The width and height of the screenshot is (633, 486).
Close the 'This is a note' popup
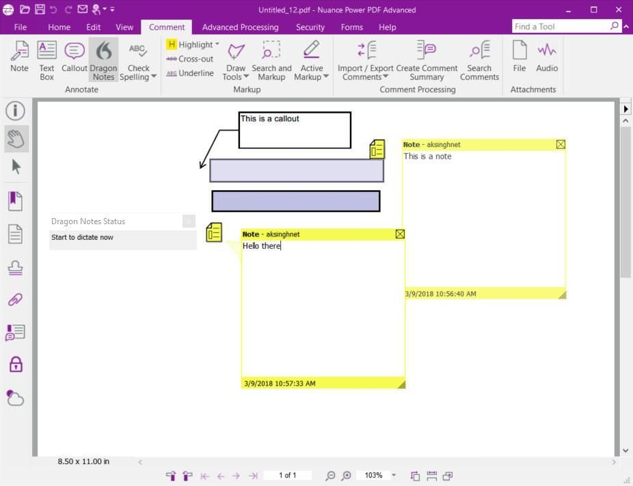click(561, 144)
